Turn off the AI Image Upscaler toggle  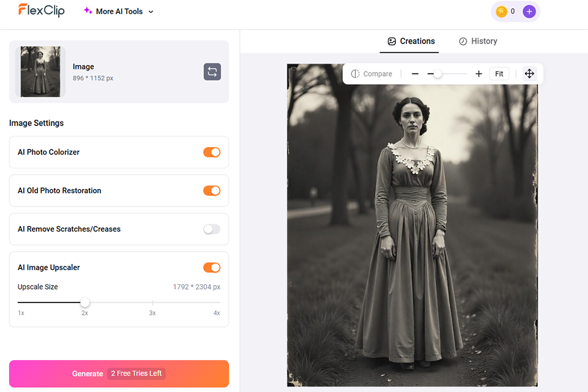tap(212, 268)
